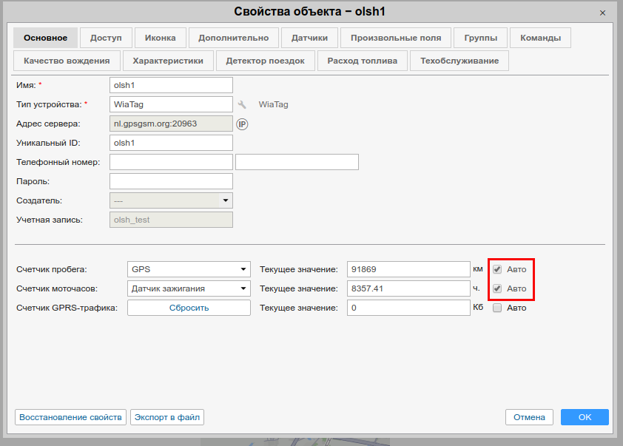This screenshot has width=623, height=446.
Task: Click Сбросить to reset GPRS traffic
Action: (x=189, y=308)
